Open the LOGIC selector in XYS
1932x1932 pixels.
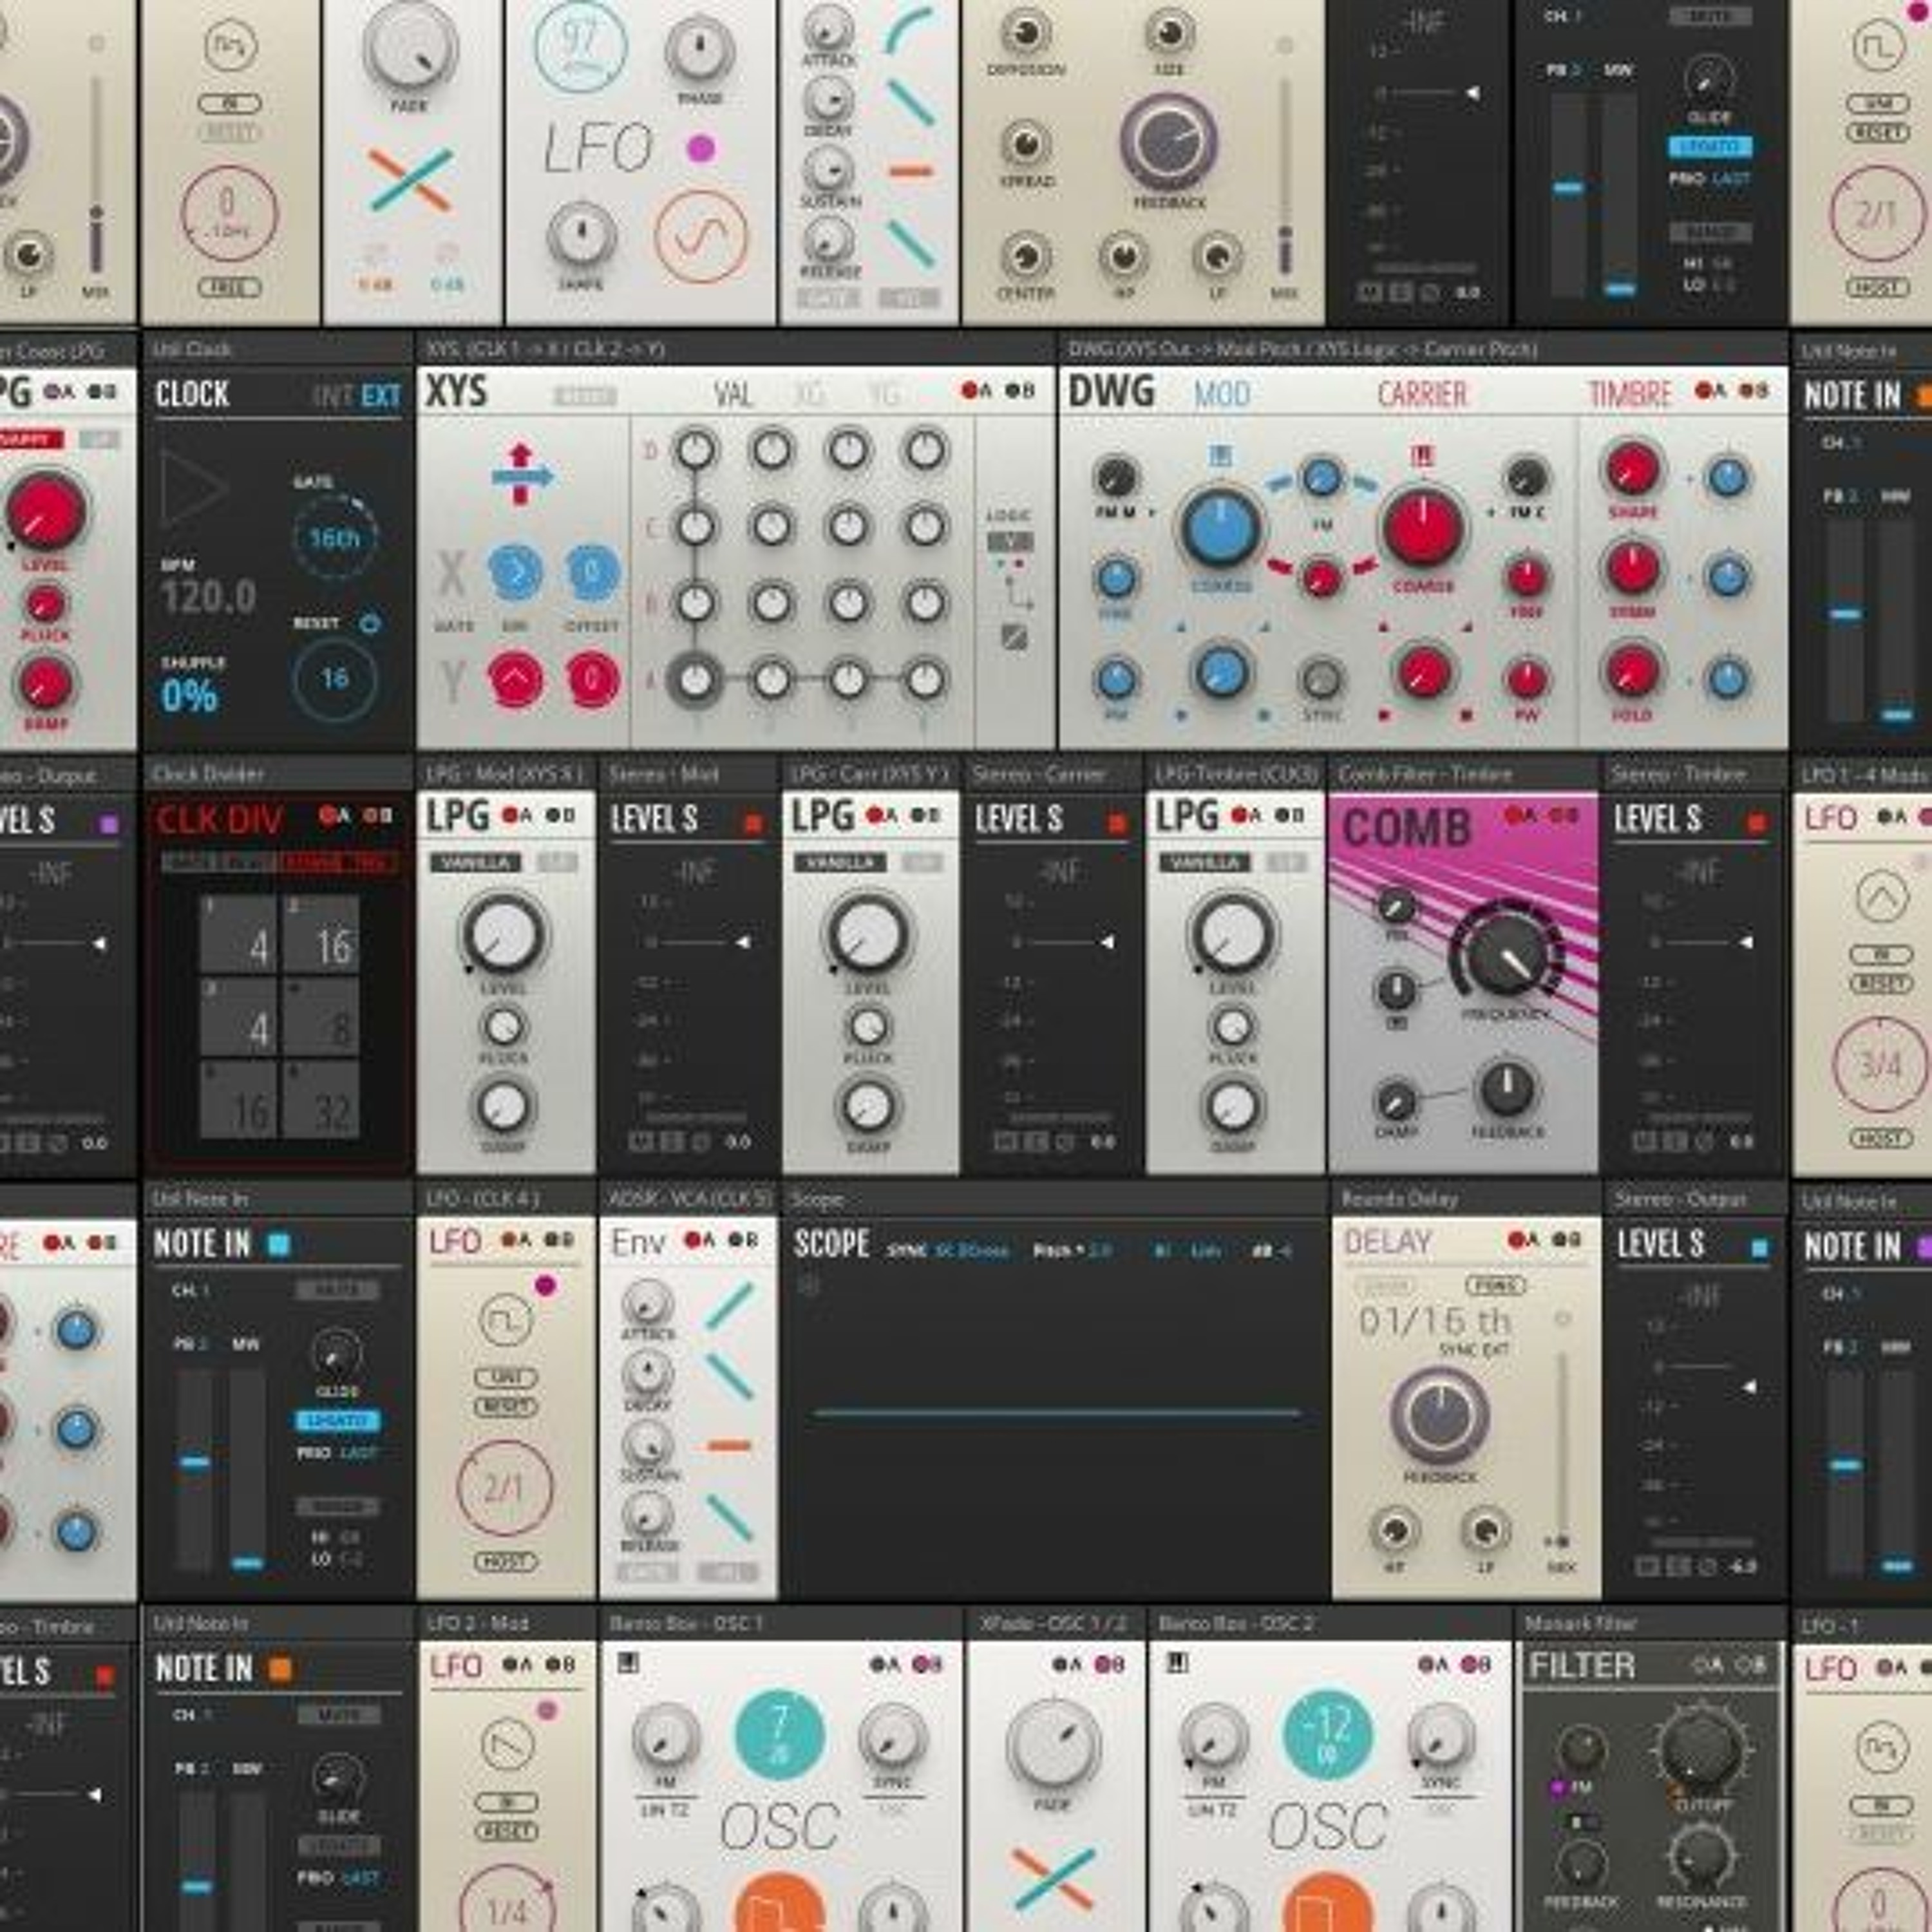click(x=1010, y=542)
